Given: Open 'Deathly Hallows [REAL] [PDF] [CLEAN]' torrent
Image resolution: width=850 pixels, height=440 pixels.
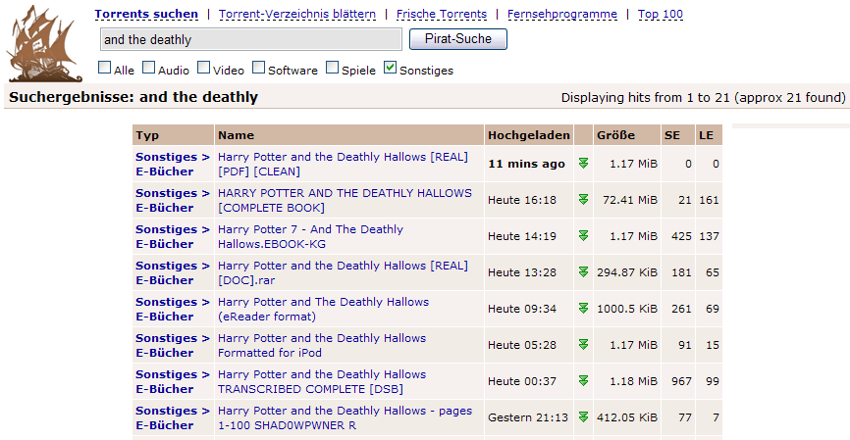Looking at the screenshot, I should point(344,164).
